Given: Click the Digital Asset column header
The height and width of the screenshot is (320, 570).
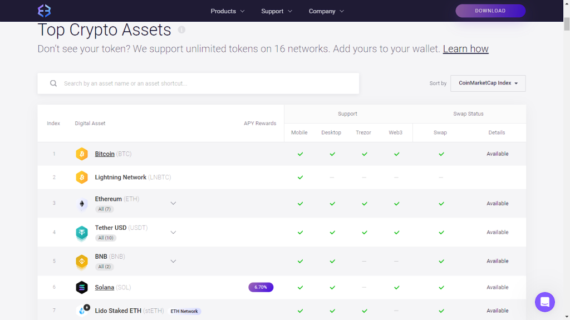Looking at the screenshot, I should pos(90,124).
